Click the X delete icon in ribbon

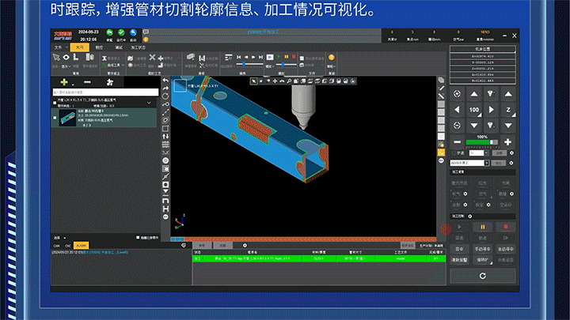pyautogui.click(x=152, y=58)
